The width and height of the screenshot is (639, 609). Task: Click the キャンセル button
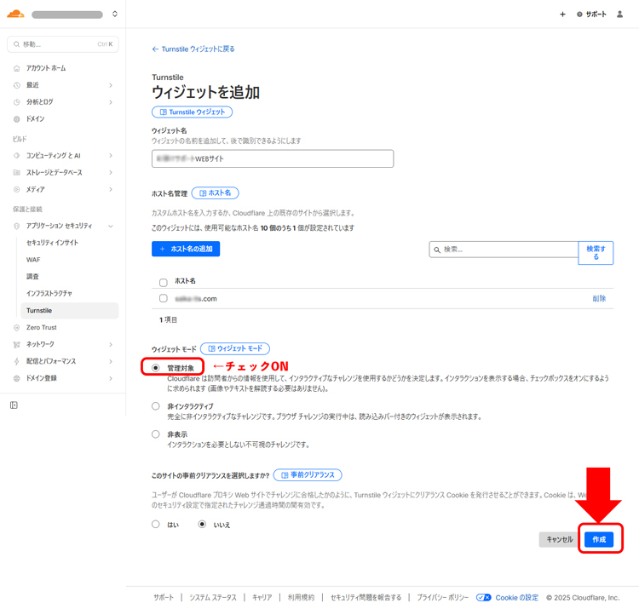559,539
